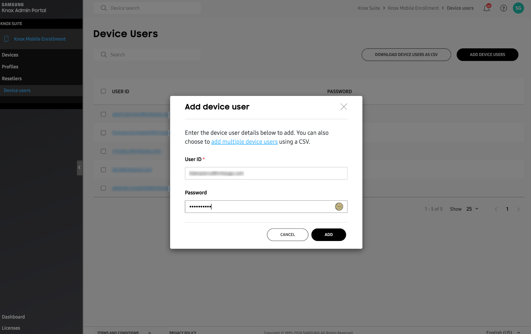
Task: Open Licenses in the sidebar
Action: pyautogui.click(x=11, y=328)
